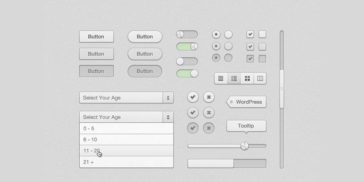Select the list view icon with four lines
The height and width of the screenshot is (182, 364).
coord(221,78)
